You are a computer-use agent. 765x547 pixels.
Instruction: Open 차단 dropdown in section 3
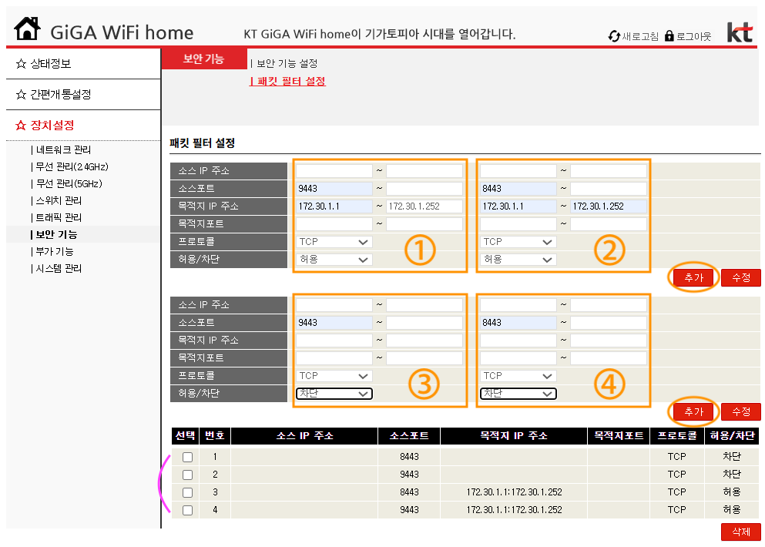[x=334, y=394]
